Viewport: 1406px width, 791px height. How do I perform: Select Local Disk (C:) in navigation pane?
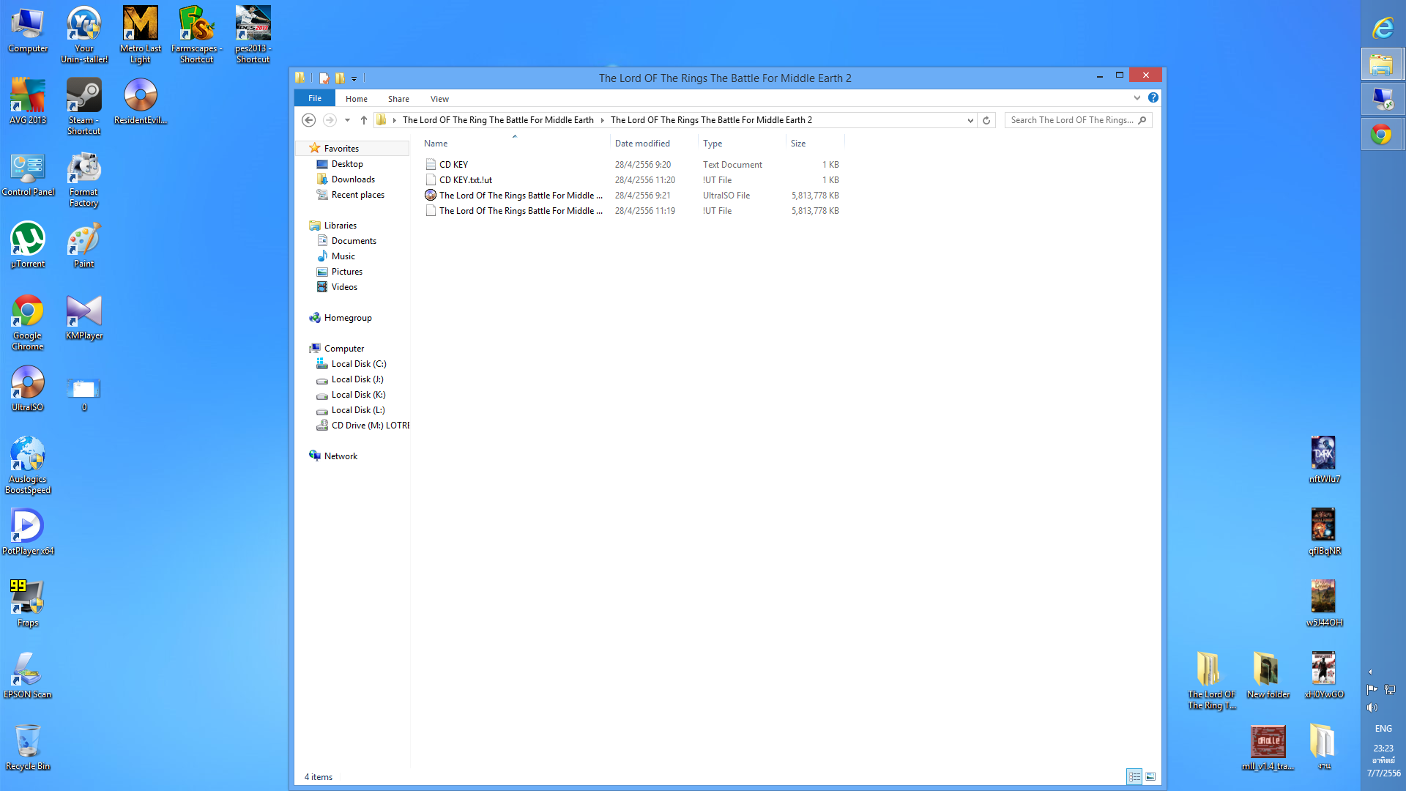coord(358,364)
